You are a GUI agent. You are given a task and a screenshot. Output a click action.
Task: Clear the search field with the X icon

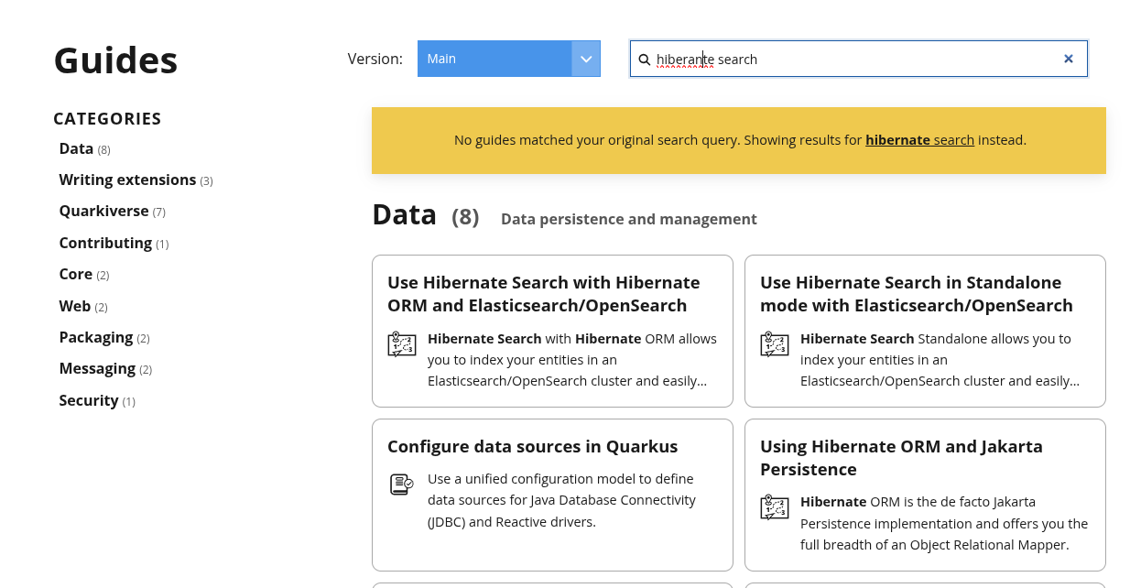1069,59
